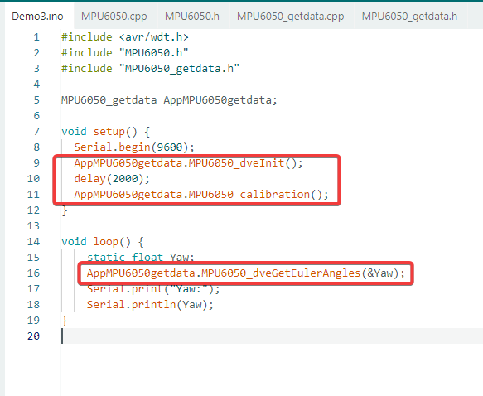Click the MPU6050_dveGetEulerAngles(&Yaw) line

click(x=245, y=273)
